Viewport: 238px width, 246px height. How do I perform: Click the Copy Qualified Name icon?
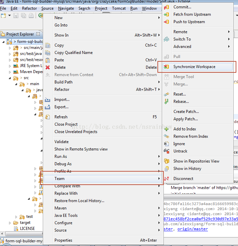(x=47, y=53)
